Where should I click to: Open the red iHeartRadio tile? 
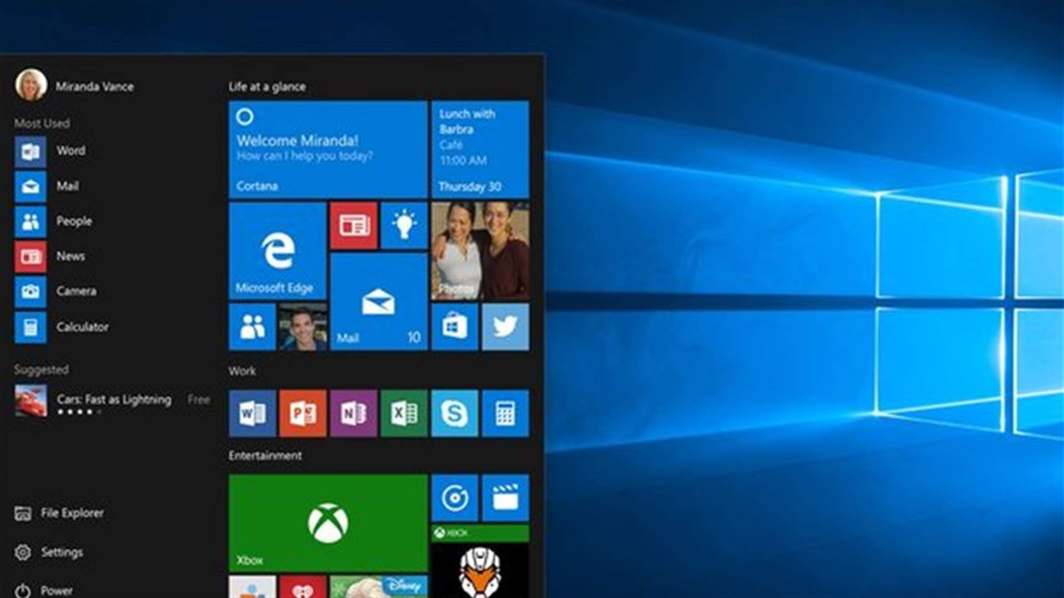tap(303, 587)
